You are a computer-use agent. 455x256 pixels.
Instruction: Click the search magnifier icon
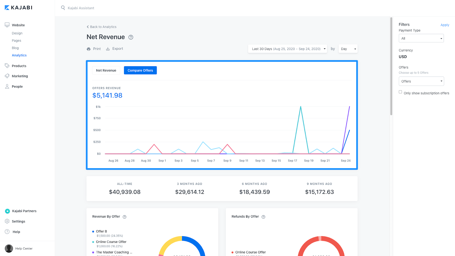pyautogui.click(x=63, y=8)
